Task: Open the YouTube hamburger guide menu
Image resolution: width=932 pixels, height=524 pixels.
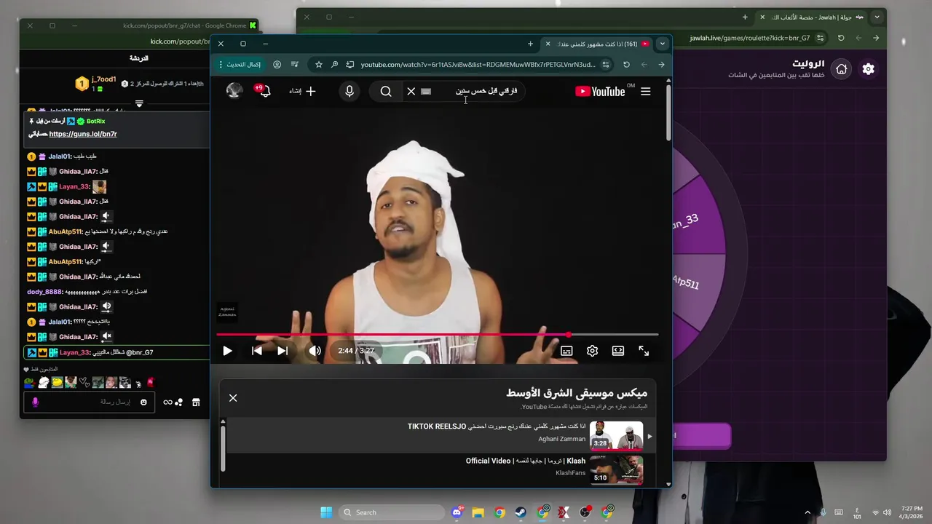Action: (x=645, y=91)
